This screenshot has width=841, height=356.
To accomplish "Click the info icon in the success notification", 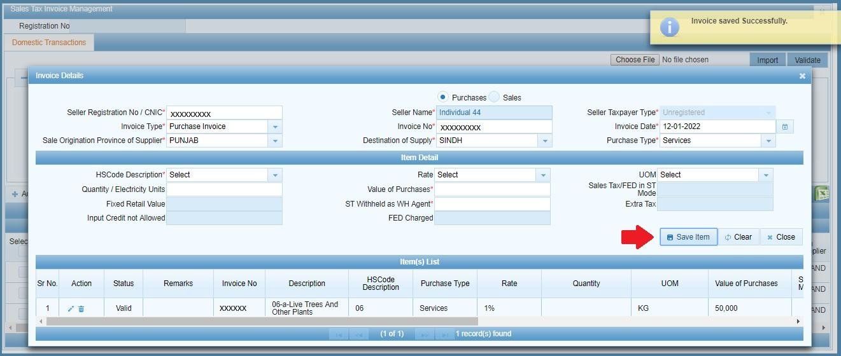I will click(x=669, y=27).
